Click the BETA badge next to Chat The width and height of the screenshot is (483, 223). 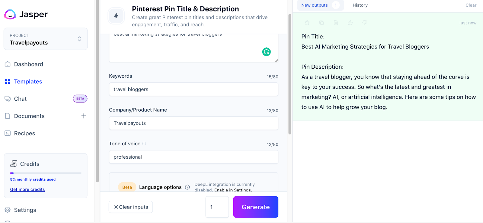coord(80,99)
